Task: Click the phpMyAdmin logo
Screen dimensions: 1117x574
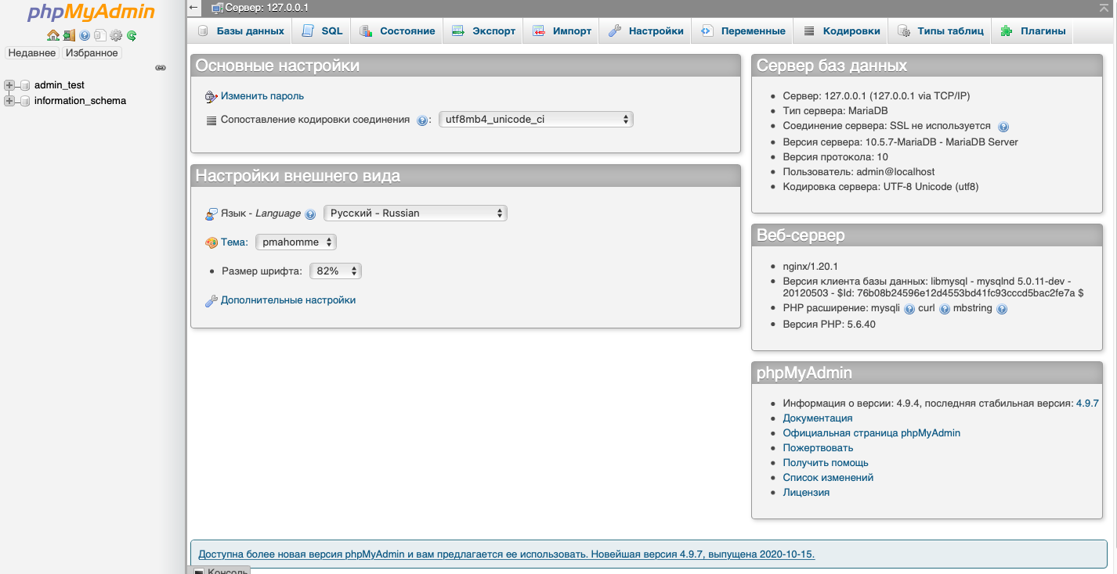Action: click(91, 13)
